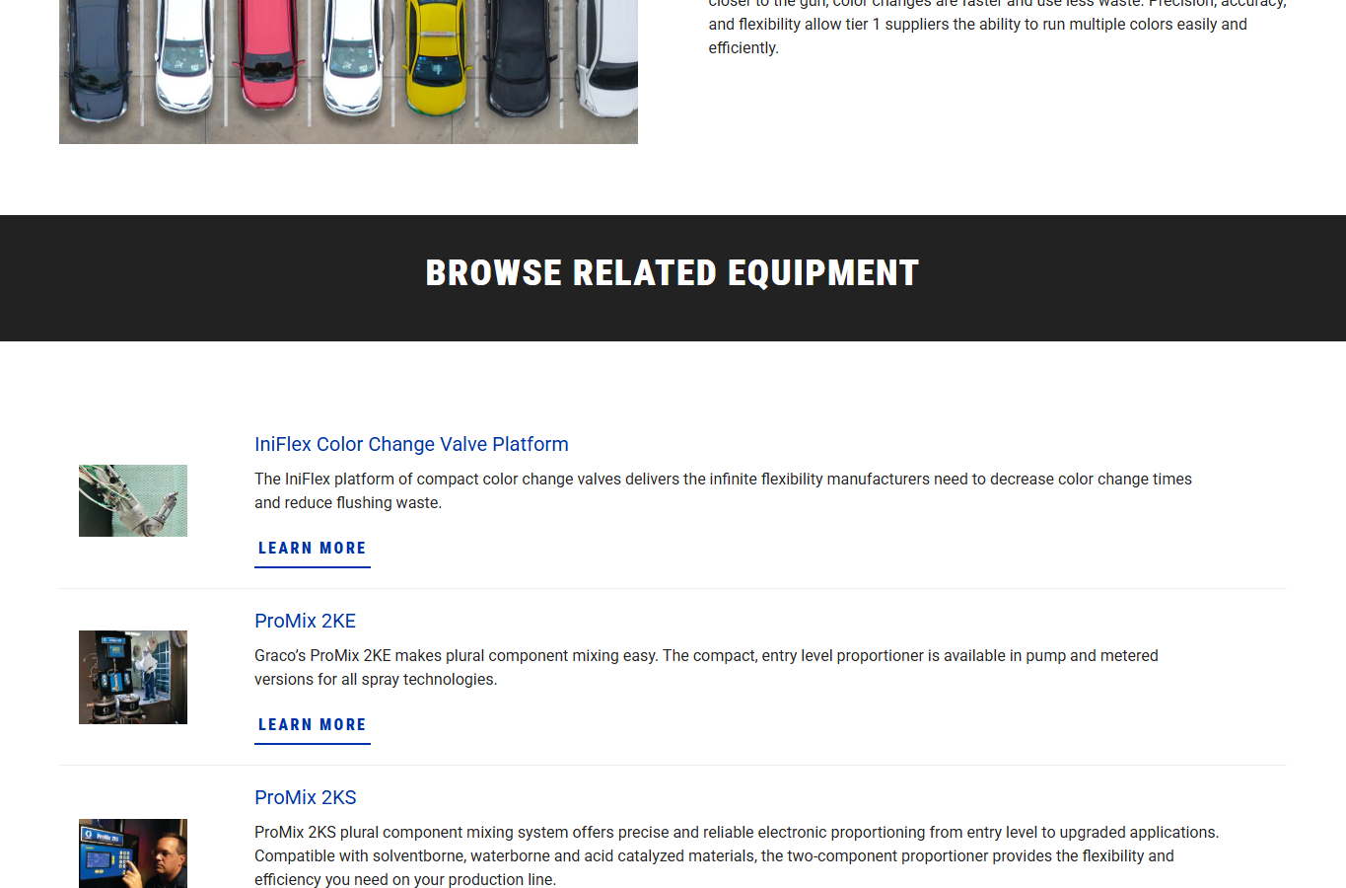Viewport: 1346px width, 888px height.
Task: Click the IniFlex description starting 'The IniFlex platform'
Action: pyautogui.click(x=723, y=490)
